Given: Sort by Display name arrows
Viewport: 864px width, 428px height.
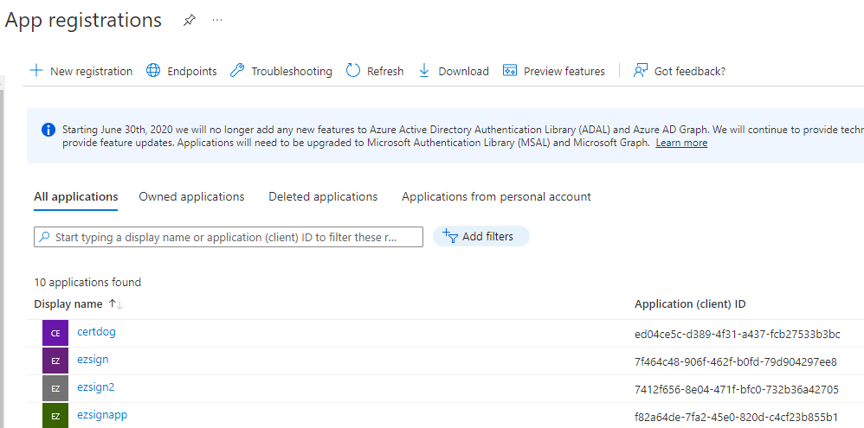Looking at the screenshot, I should pyautogui.click(x=116, y=304).
